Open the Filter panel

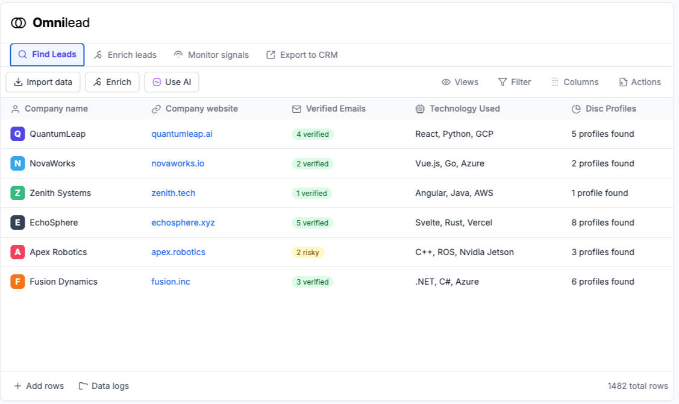[515, 82]
